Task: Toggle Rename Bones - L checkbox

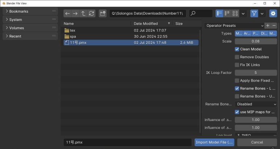Action: coord(237,88)
